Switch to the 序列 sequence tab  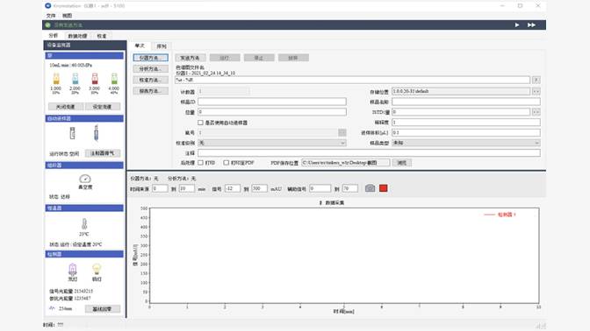[162, 46]
